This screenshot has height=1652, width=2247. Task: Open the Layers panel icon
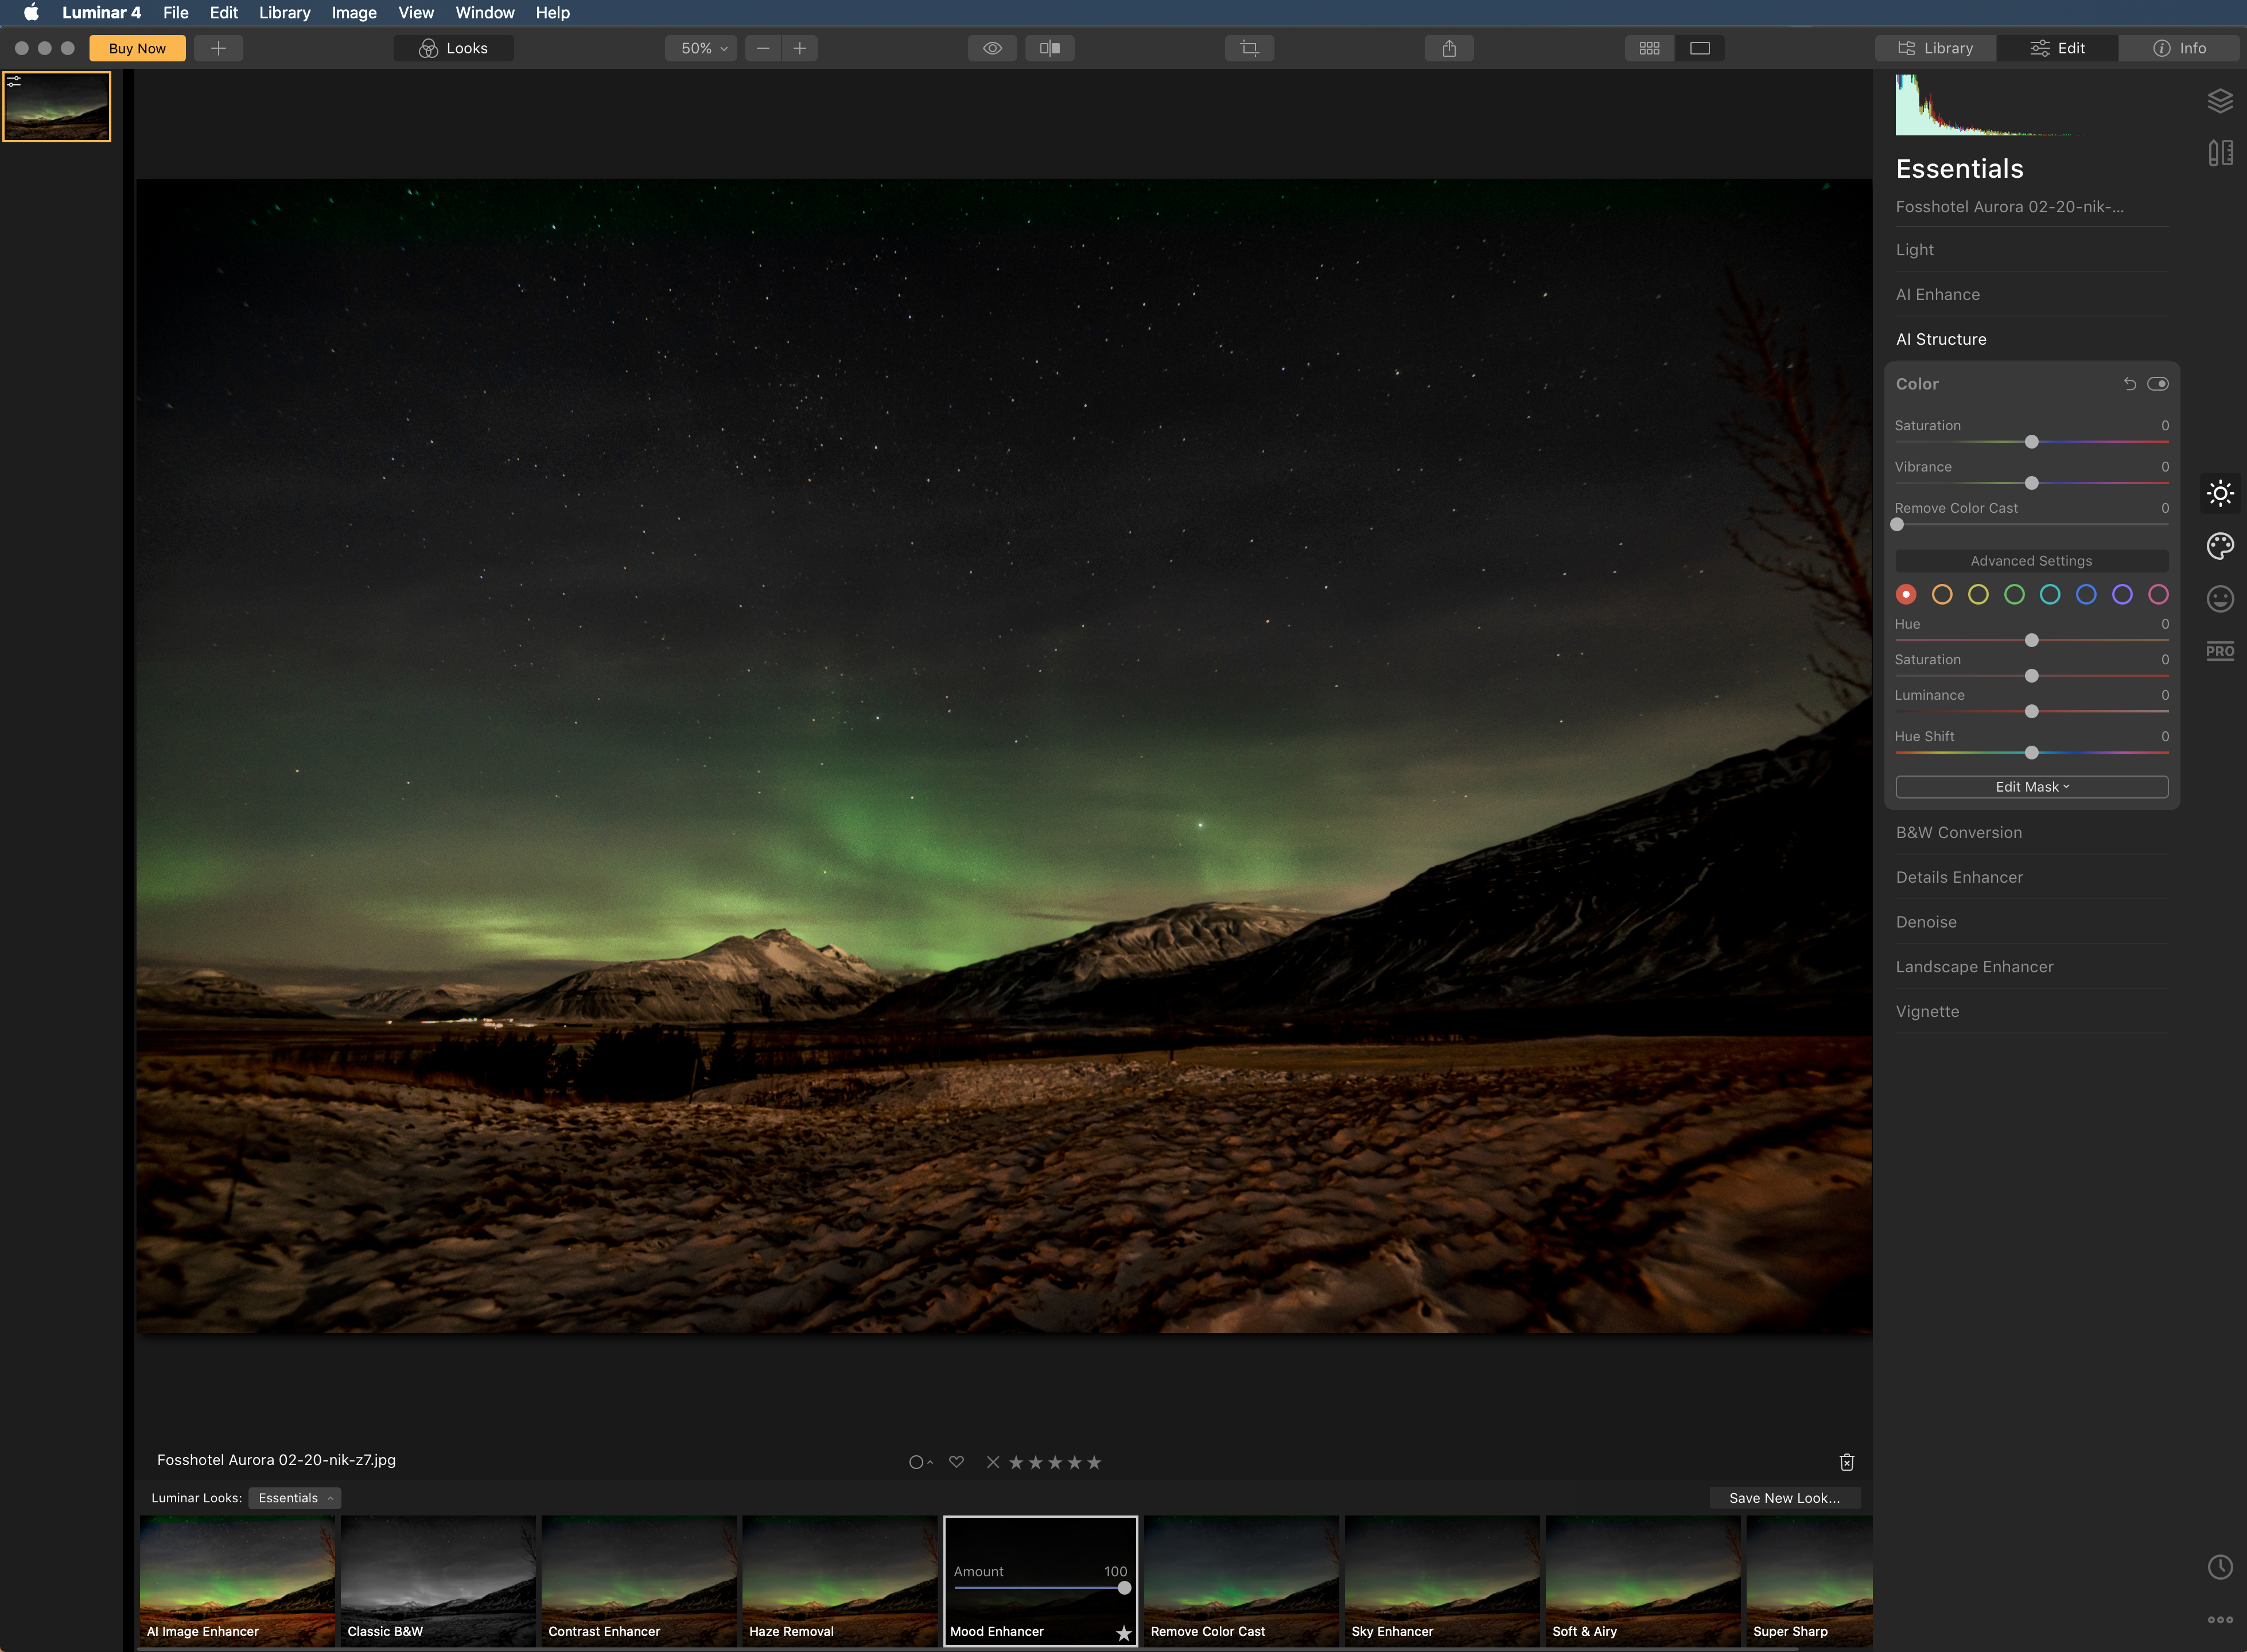click(x=2219, y=101)
